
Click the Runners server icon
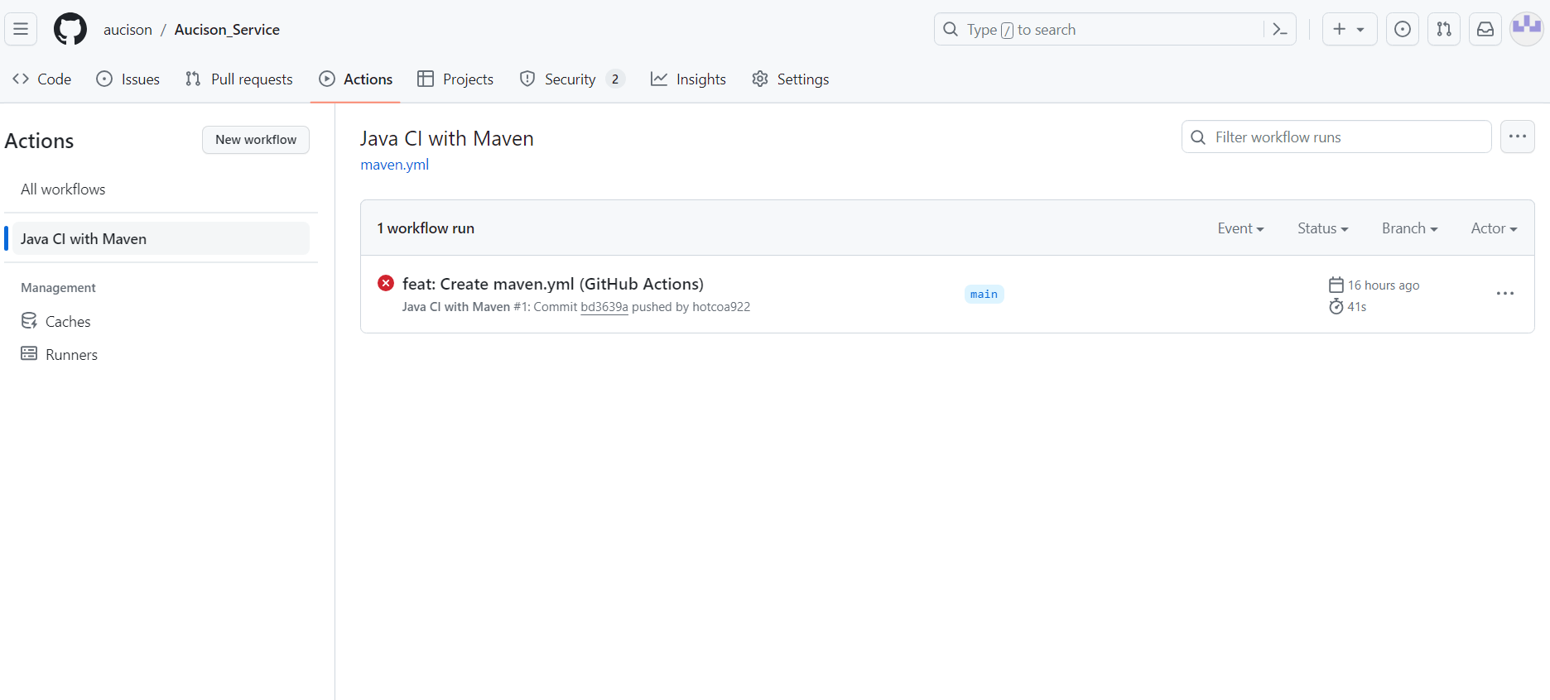pyautogui.click(x=29, y=353)
